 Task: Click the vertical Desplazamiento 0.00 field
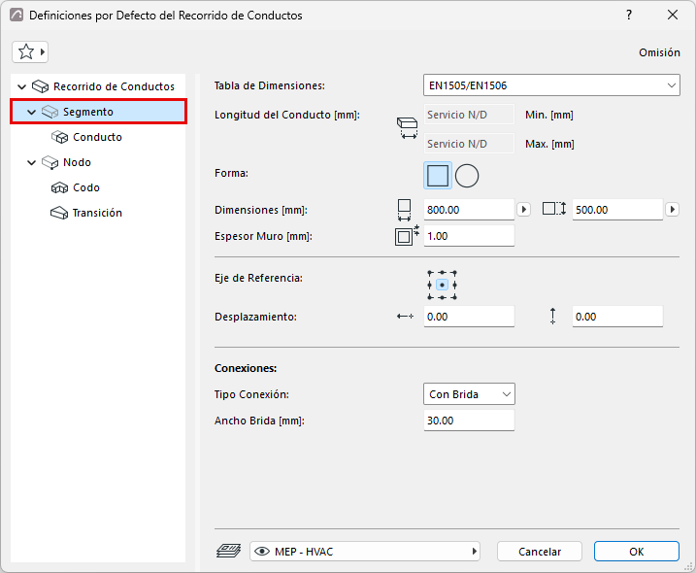tap(617, 317)
